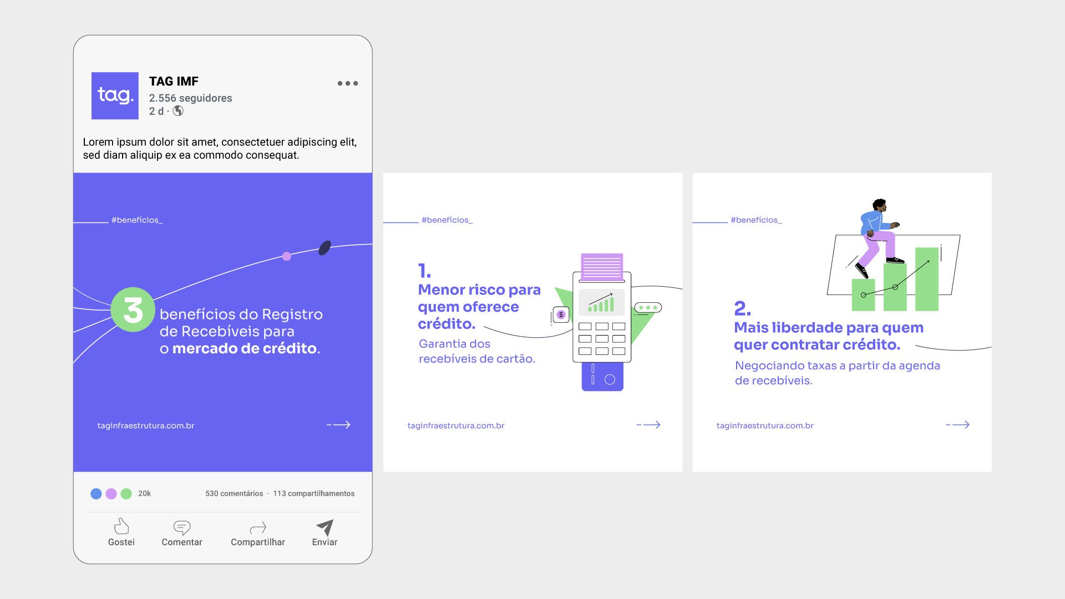The width and height of the screenshot is (1065, 599).
Task: Click the Gostei thumbs-up icon
Action: tap(121, 526)
